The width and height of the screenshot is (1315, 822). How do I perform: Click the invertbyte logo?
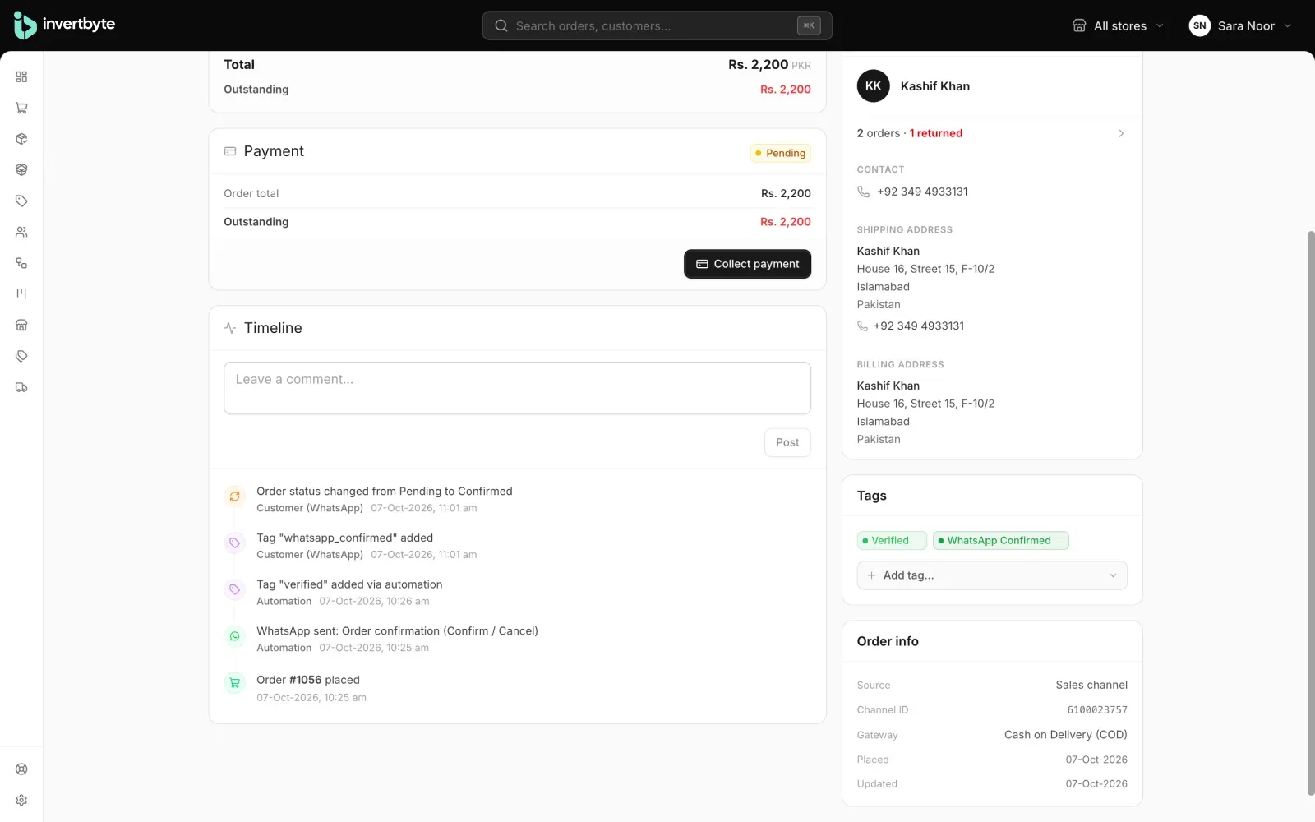pyautogui.click(x=64, y=25)
